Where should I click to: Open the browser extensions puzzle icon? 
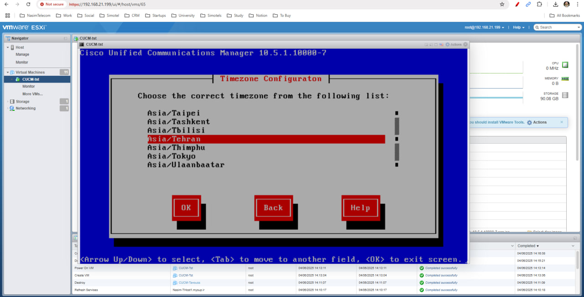(540, 4)
